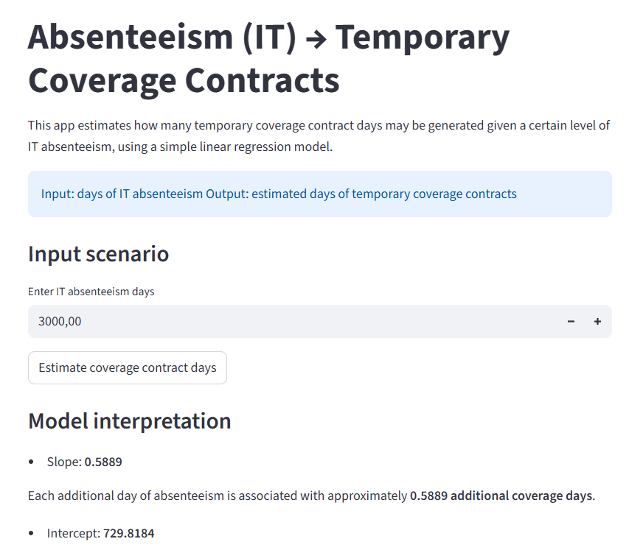
Task: Click the bold intercept value 729.8184
Action: 129,533
